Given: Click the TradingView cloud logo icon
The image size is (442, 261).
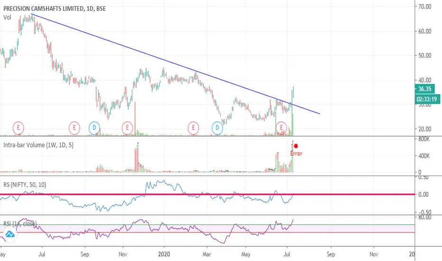Looking at the screenshot, I should [10, 234].
